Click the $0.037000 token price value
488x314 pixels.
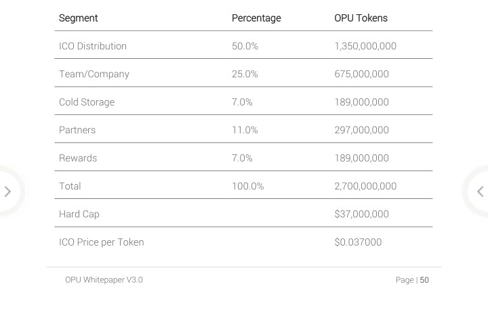coord(358,242)
